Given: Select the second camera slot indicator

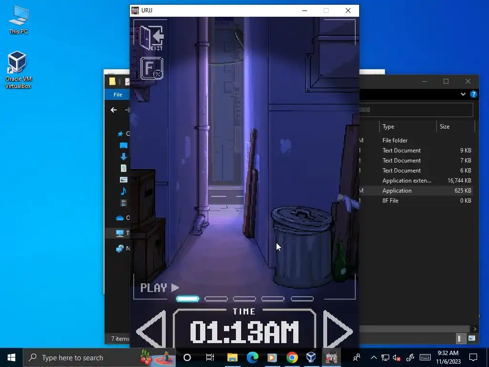Looking at the screenshot, I should coord(216,299).
